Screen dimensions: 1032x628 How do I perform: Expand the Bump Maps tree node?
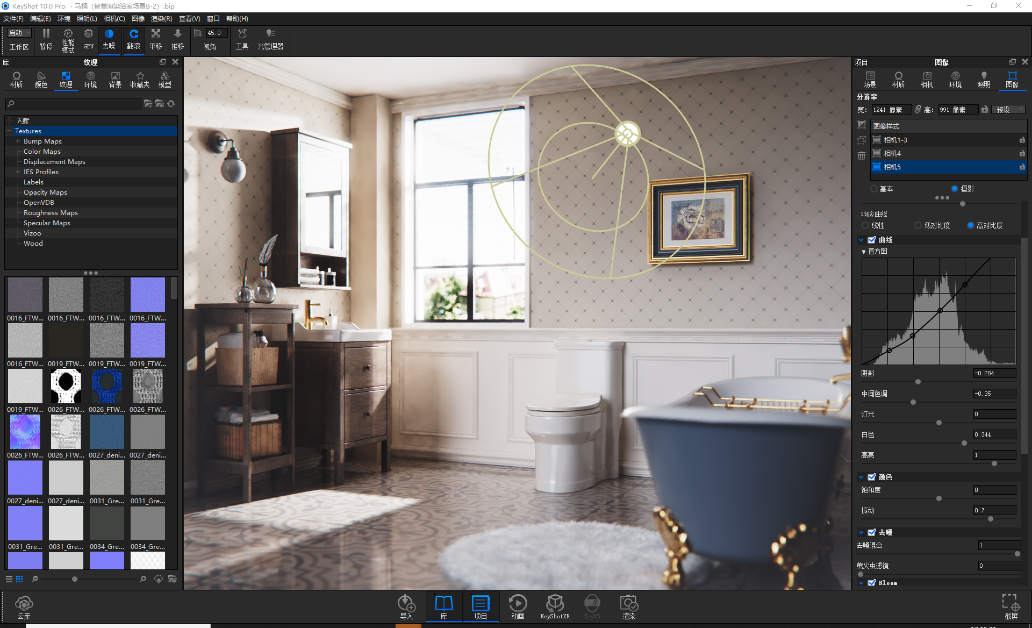tap(18, 141)
